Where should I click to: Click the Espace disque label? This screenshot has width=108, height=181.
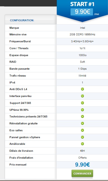coord(19,55)
